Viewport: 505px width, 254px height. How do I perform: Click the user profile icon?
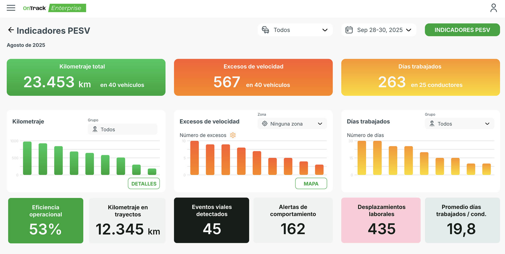pyautogui.click(x=493, y=8)
